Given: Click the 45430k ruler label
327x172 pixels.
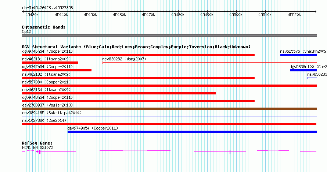Looking at the screenshot, I should coord(32,15).
